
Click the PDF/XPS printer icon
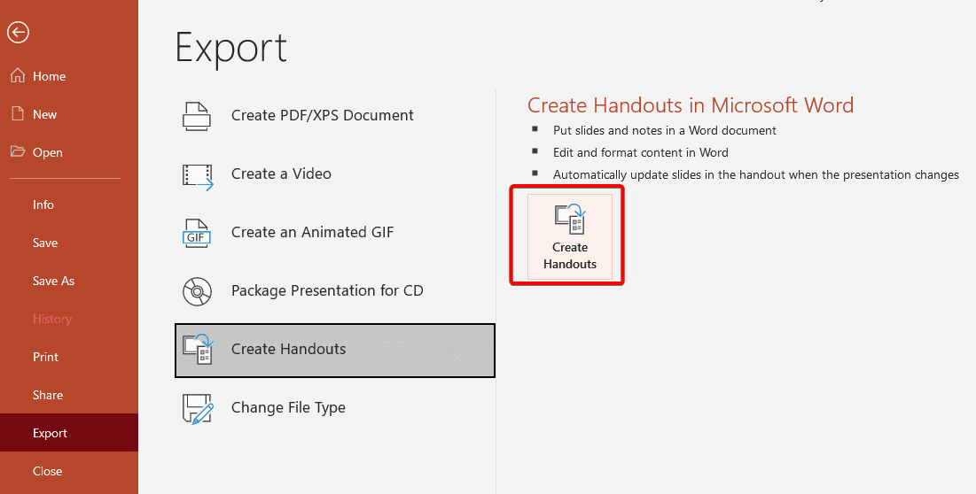[x=197, y=116]
